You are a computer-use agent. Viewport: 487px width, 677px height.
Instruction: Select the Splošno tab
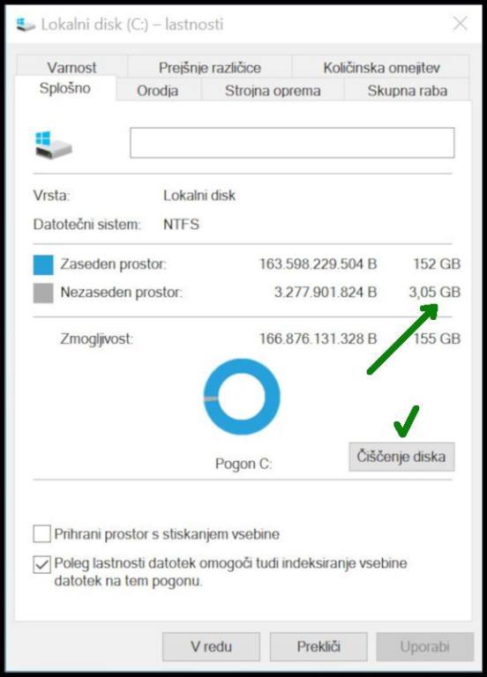click(x=65, y=88)
